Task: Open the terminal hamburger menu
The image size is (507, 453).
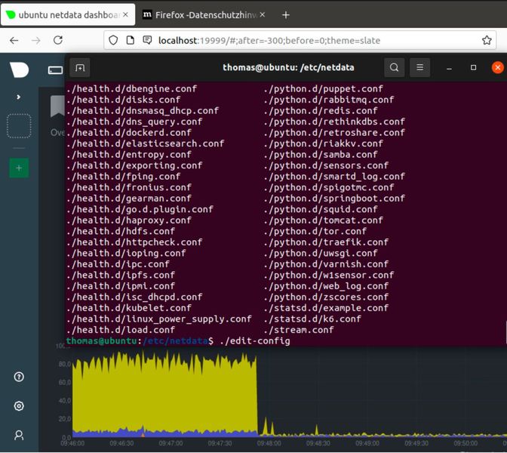Action: coord(419,67)
